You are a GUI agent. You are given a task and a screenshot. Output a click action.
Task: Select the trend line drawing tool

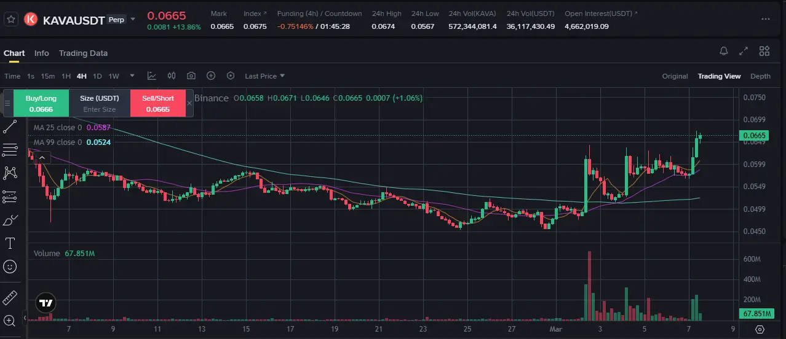[10, 127]
